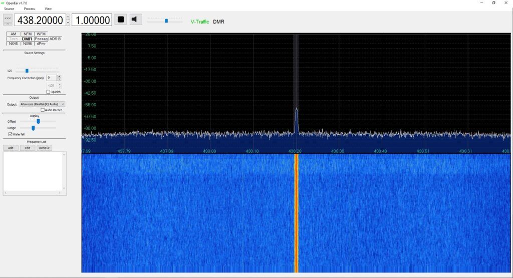Click the 438.00 frequency axis label

click(x=209, y=151)
